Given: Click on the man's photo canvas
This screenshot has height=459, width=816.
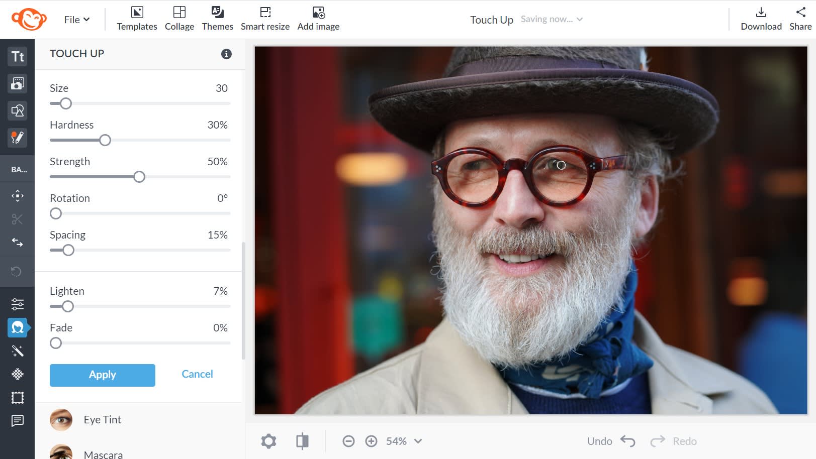Looking at the screenshot, I should [531, 231].
